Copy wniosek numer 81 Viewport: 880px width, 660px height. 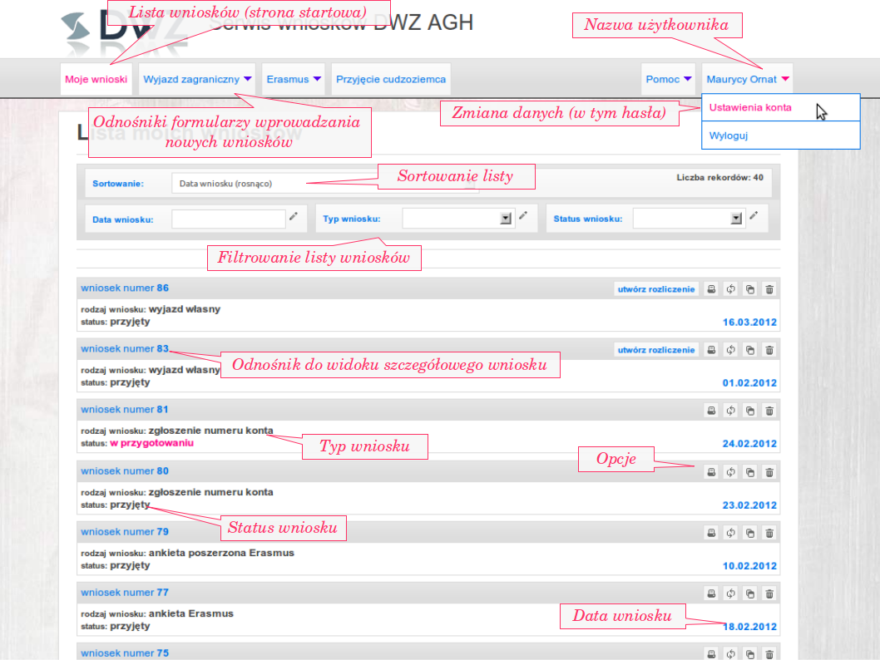point(749,411)
